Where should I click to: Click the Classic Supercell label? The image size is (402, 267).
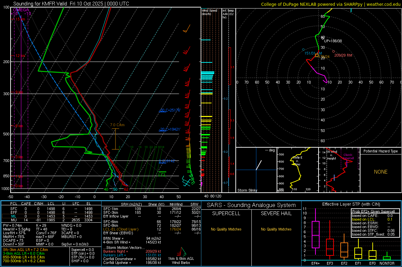click(x=348, y=157)
